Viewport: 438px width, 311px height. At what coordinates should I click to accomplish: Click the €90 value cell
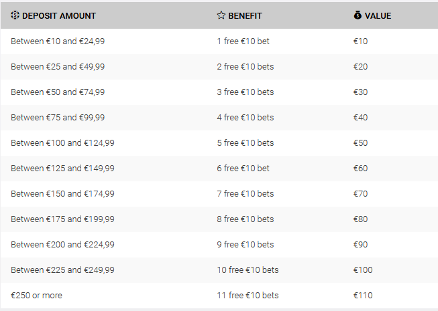(360, 245)
